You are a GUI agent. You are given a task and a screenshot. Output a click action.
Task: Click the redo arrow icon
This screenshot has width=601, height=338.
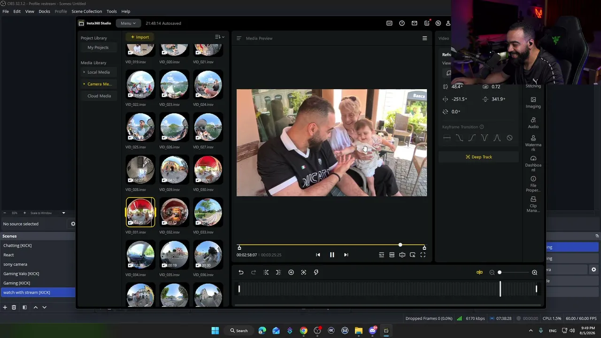pyautogui.click(x=254, y=272)
